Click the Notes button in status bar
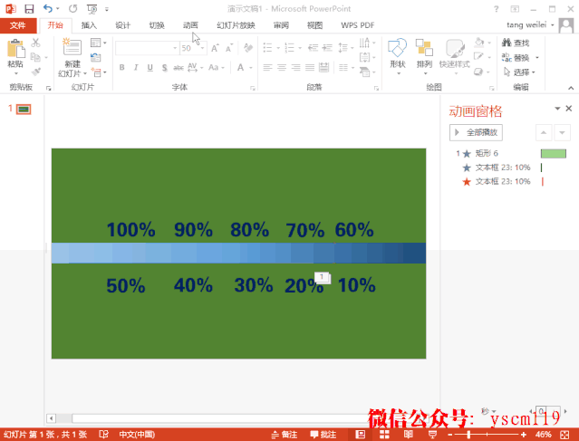The width and height of the screenshot is (579, 441). 285,435
